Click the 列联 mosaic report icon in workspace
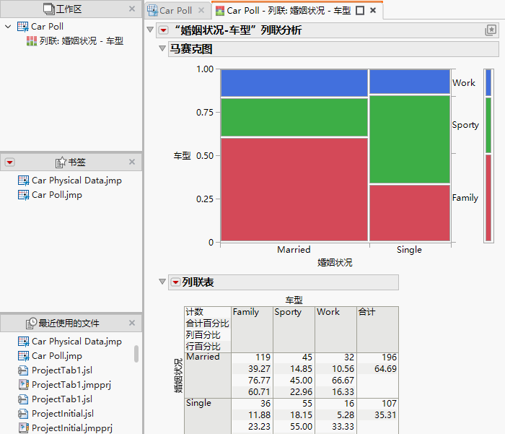Image resolution: width=505 pixels, height=434 pixels. pyautogui.click(x=32, y=41)
